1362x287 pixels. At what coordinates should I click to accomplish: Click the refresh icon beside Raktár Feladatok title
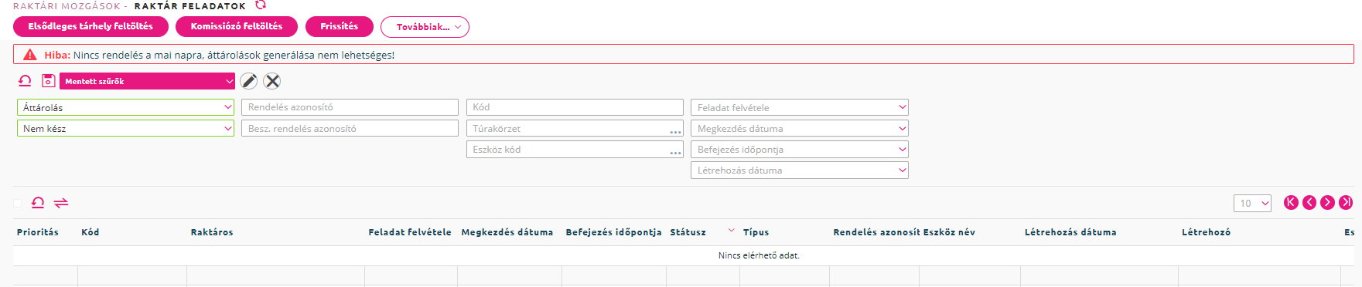(261, 5)
